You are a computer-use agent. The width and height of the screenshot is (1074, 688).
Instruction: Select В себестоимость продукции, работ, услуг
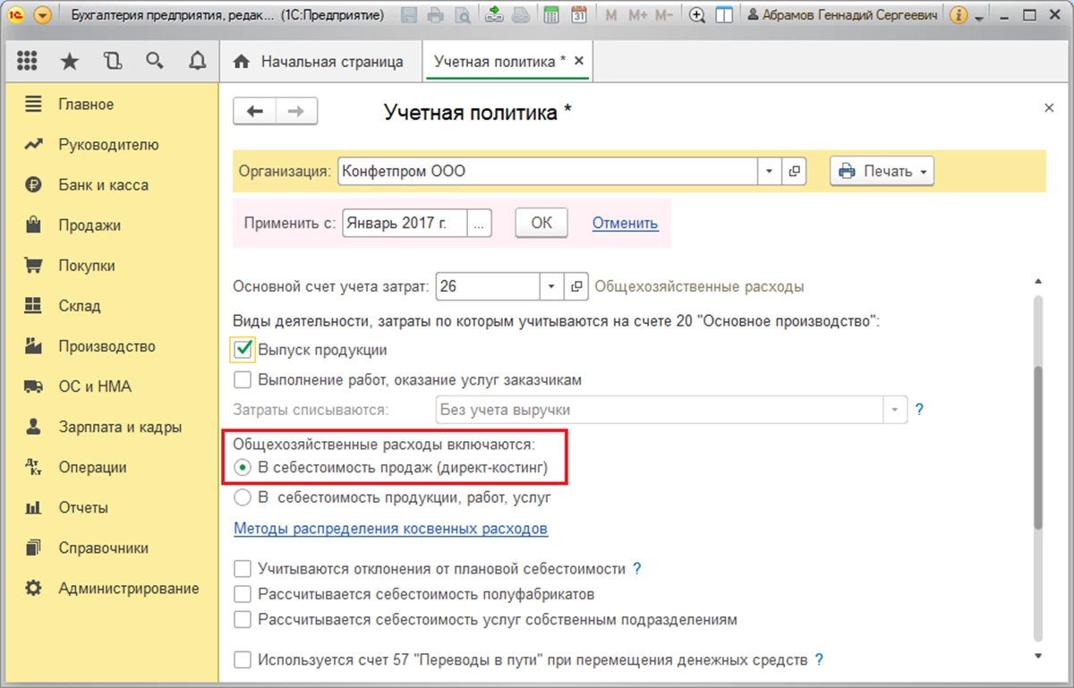[242, 497]
